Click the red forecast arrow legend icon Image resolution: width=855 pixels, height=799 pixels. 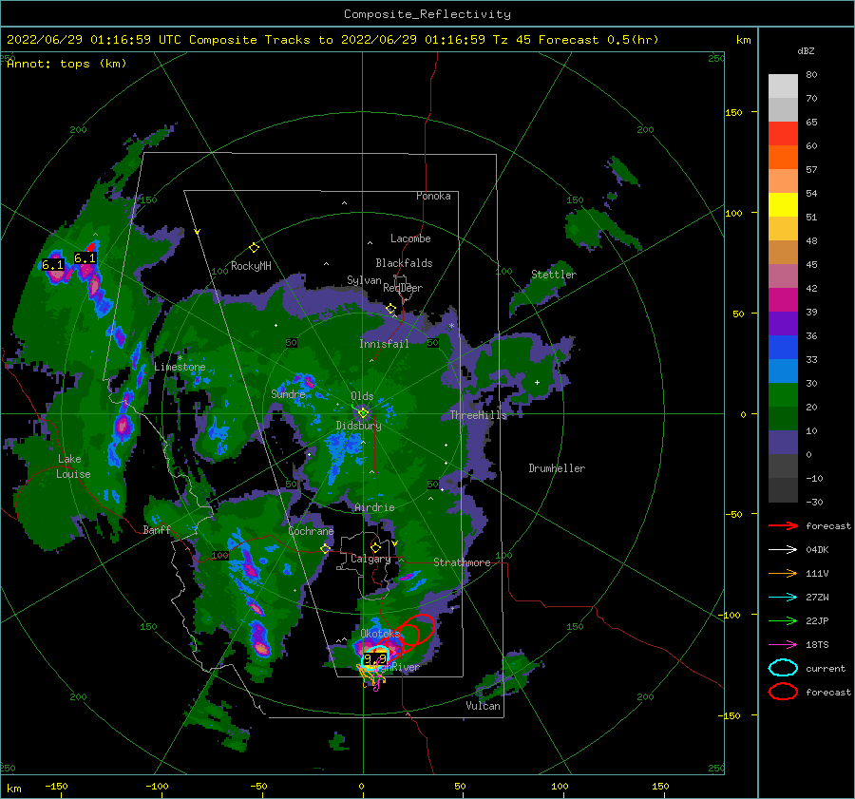tap(783, 525)
